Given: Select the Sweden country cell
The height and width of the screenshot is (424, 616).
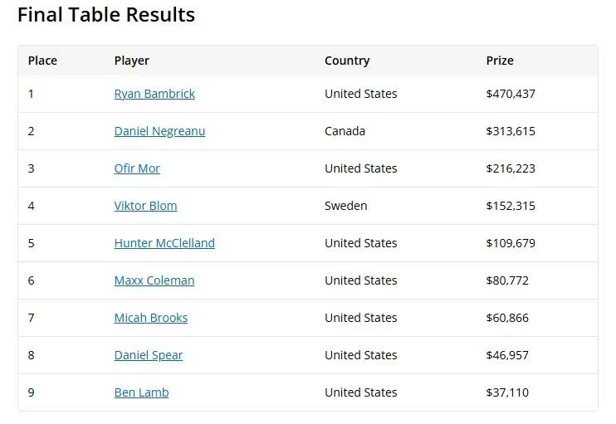Looking at the screenshot, I should (x=346, y=206).
